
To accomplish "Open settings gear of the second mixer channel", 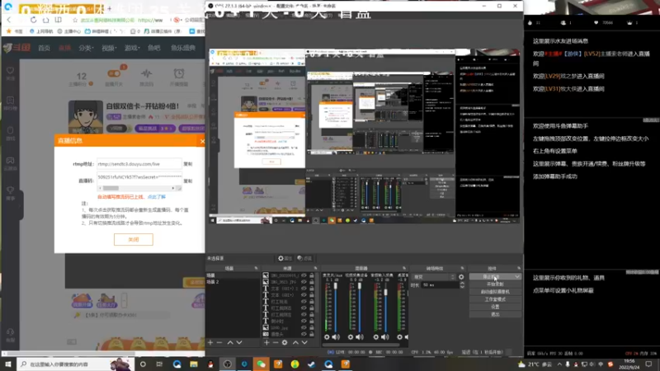I will (351, 337).
